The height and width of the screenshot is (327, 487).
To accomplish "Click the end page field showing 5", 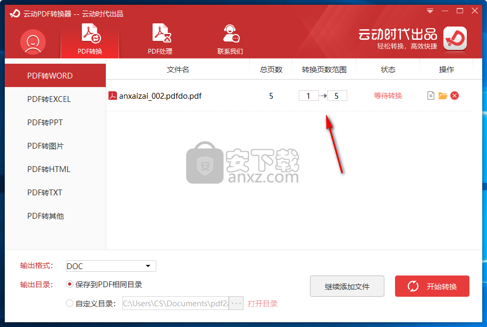I will click(337, 96).
